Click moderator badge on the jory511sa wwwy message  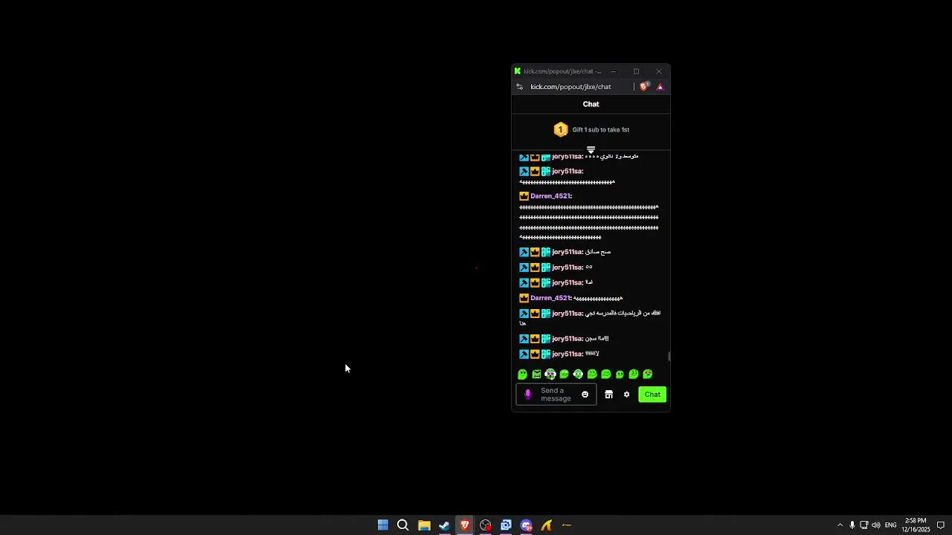[x=524, y=354]
